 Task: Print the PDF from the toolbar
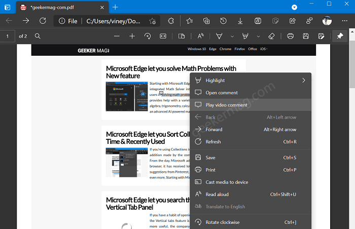click(x=290, y=36)
